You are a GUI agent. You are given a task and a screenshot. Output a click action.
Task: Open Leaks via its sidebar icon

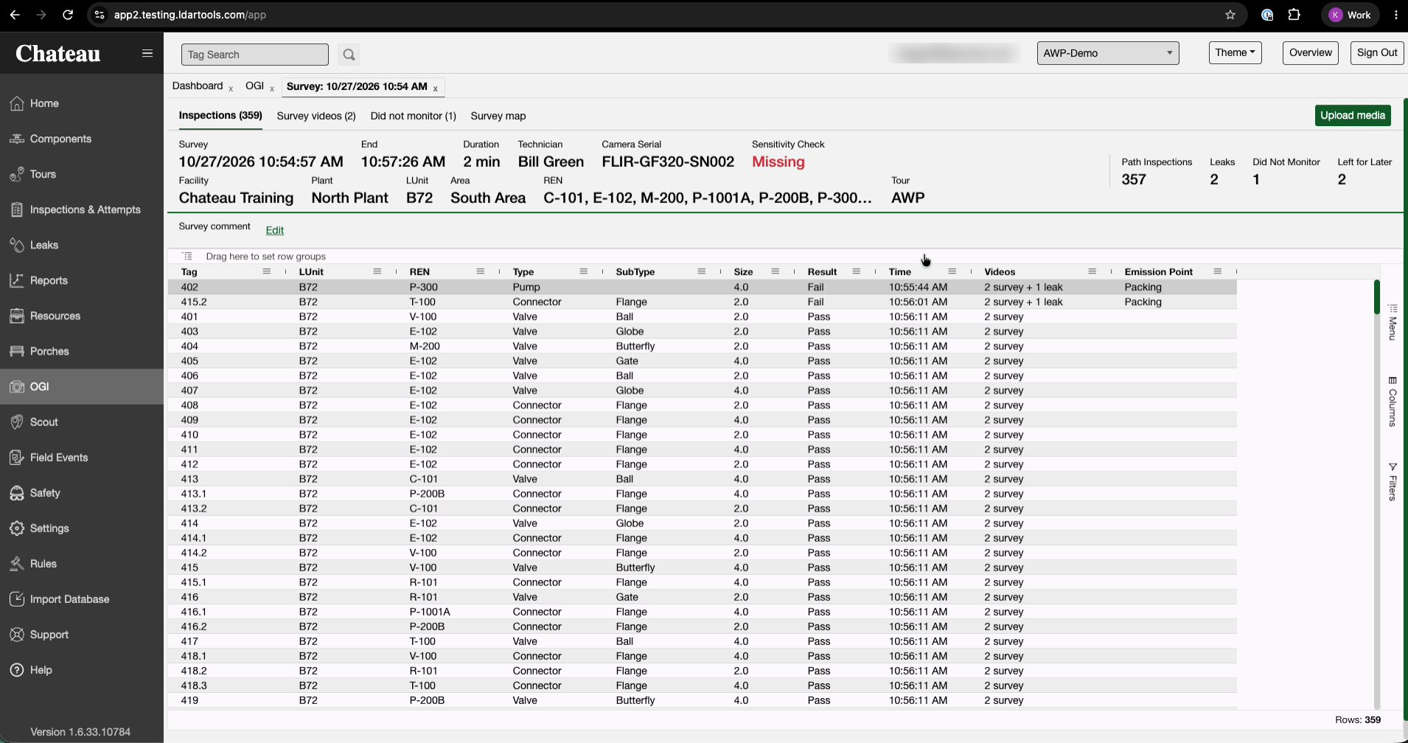click(x=17, y=245)
